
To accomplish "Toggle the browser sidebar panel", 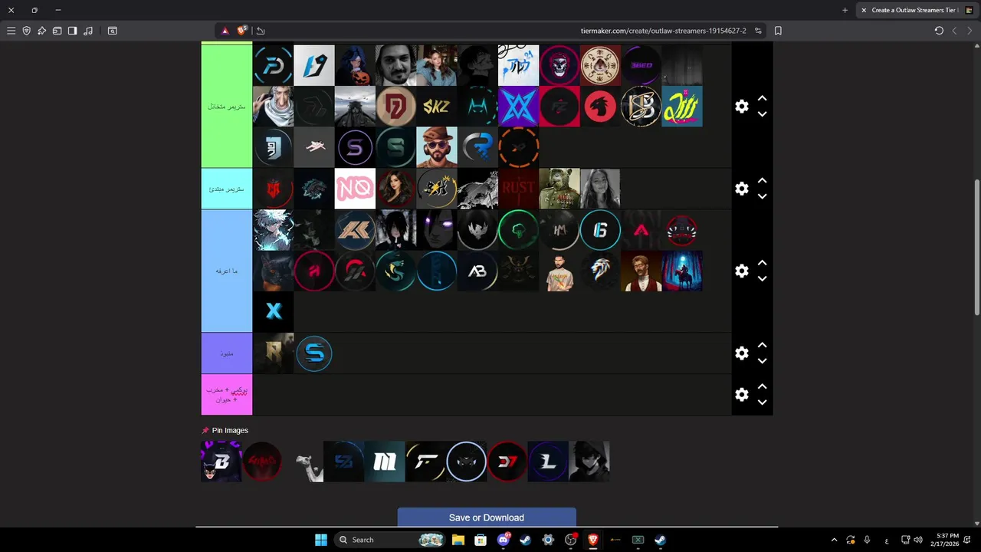I will pyautogui.click(x=72, y=31).
